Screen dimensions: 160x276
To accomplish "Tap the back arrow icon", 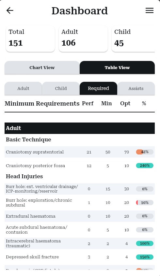I will (x=10, y=10).
